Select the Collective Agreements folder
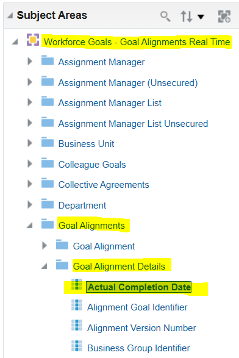 pos(104,185)
